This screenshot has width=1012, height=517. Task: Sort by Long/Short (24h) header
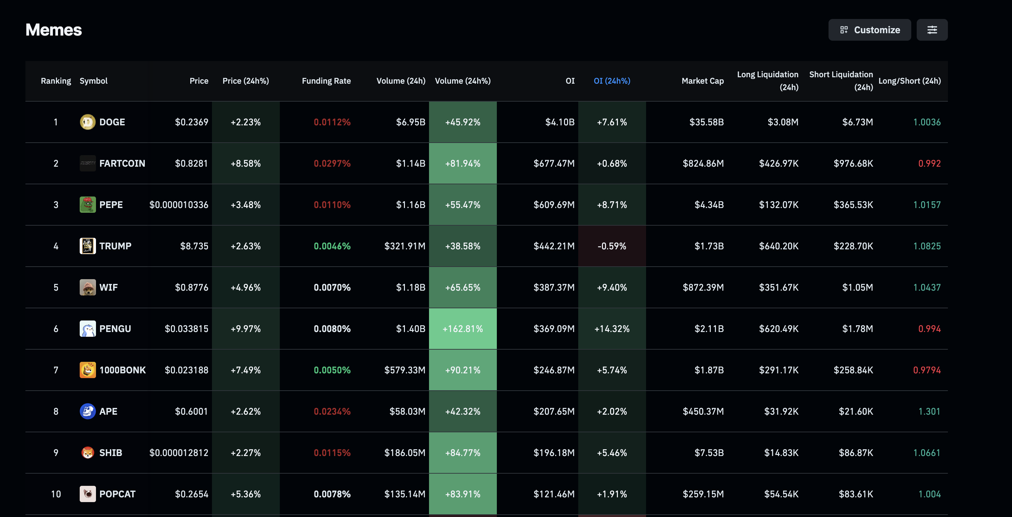910,81
